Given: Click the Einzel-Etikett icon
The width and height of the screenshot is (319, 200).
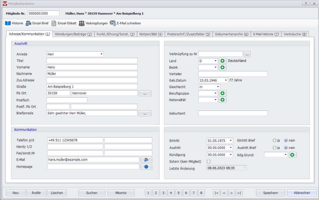Looking at the screenshot, I should (x=54, y=23).
